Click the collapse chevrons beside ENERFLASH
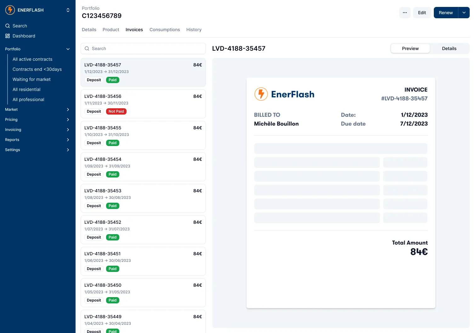This screenshot has width=476, height=333. pos(68,10)
